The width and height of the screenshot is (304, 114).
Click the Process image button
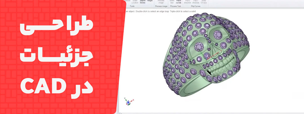[161, 1]
